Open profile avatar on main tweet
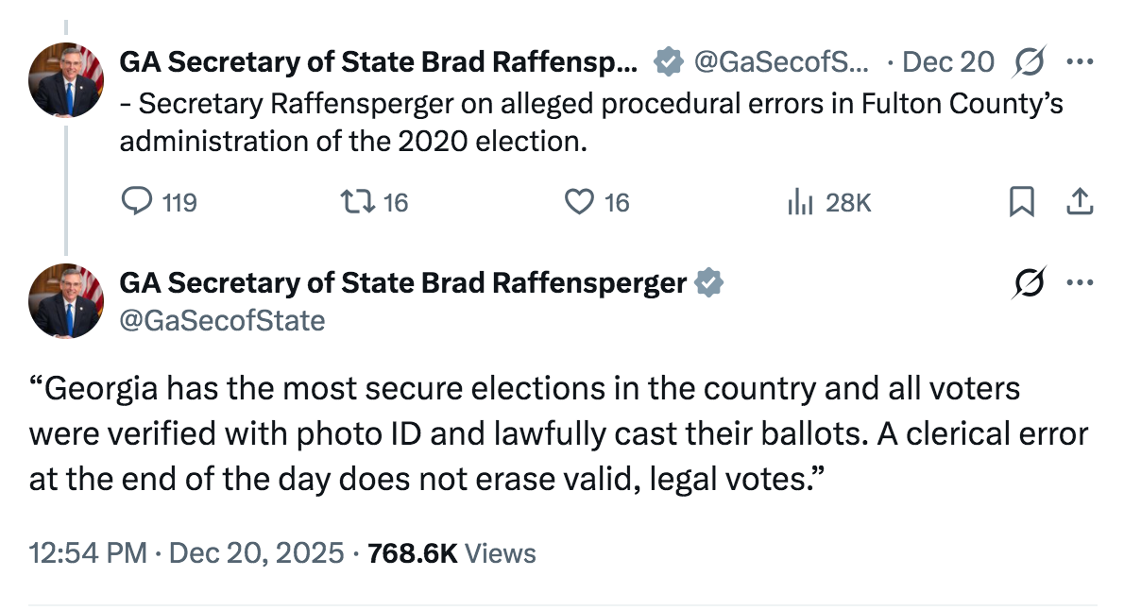The height and width of the screenshot is (610, 1124). pos(66,301)
